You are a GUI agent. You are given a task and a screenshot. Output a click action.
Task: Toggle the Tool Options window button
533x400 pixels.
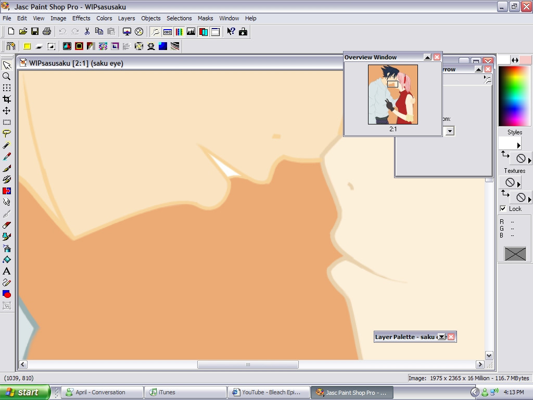point(168,32)
